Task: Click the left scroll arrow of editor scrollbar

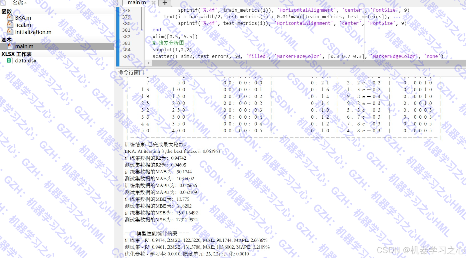Action: click(148, 63)
